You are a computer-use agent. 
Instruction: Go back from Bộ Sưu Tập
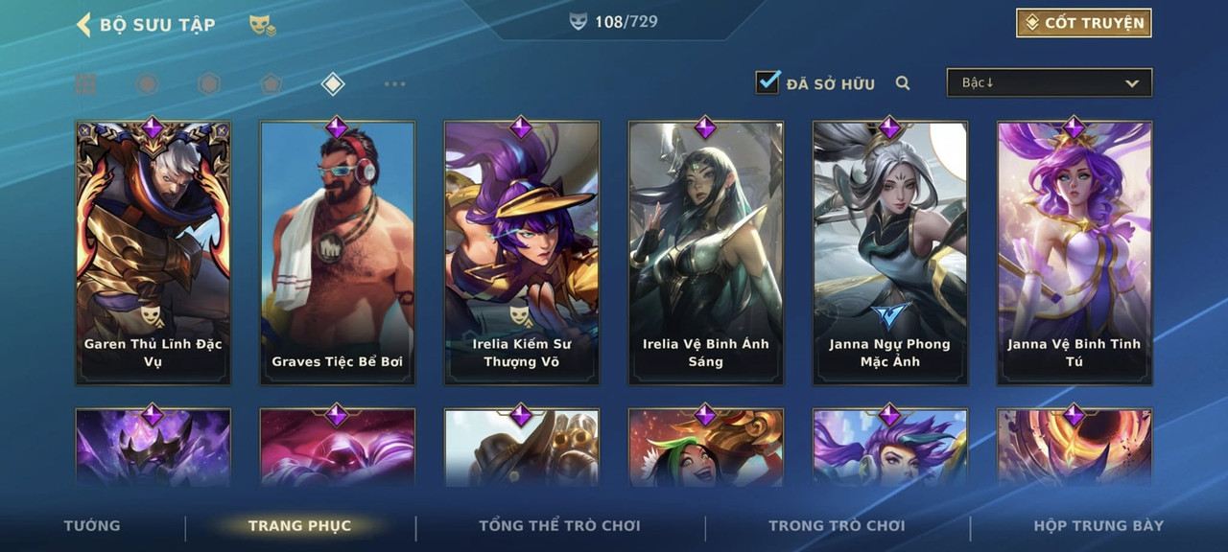pyautogui.click(x=83, y=24)
